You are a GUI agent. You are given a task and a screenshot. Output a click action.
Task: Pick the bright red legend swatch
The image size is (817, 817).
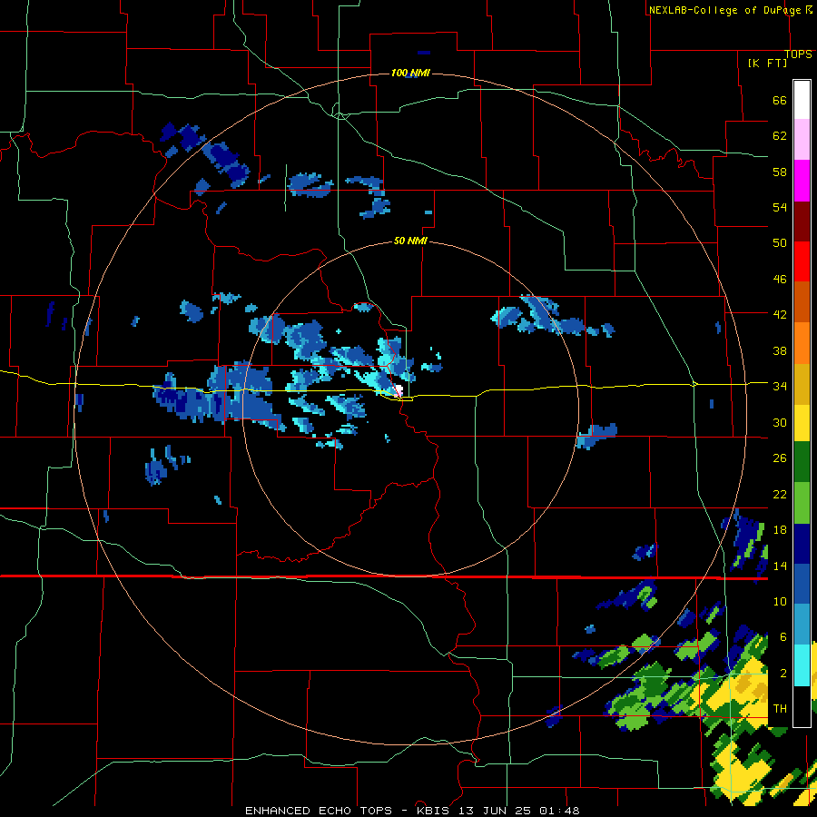coord(802,261)
